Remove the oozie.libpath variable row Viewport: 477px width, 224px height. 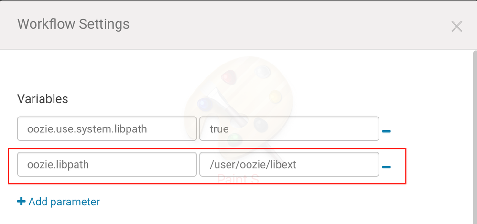(x=387, y=167)
